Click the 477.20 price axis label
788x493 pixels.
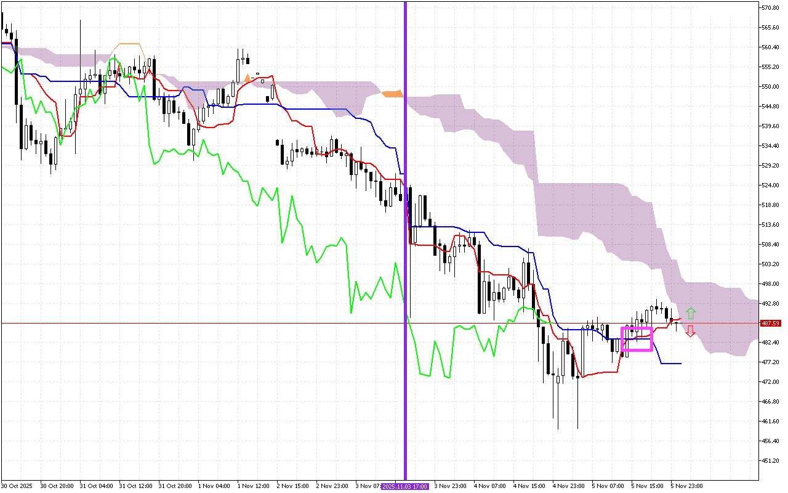771,362
